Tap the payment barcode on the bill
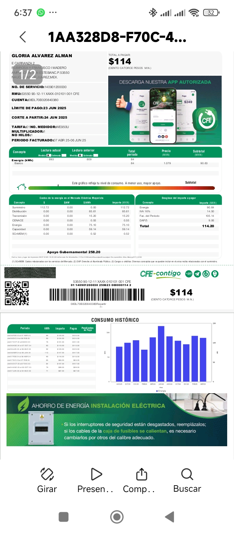The image size is (234, 533). [x=97, y=295]
